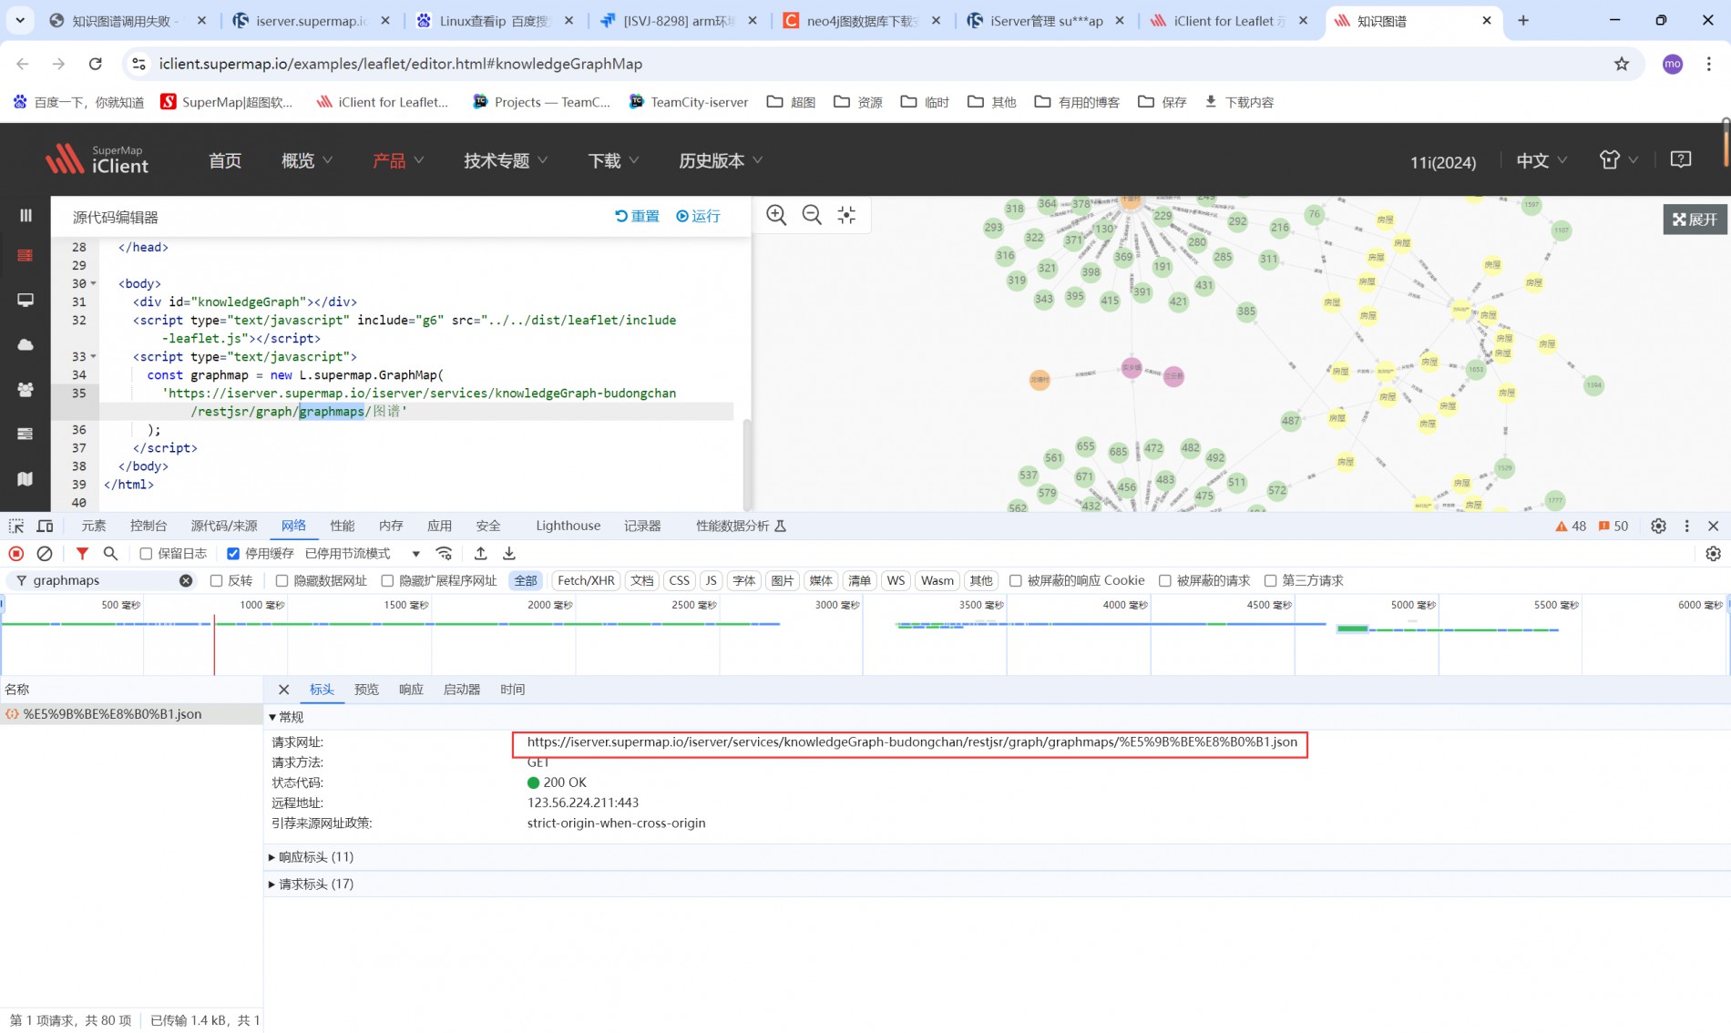This screenshot has height=1033, width=1731.
Task: Switch to the 元素 DevTools tab
Action: 94,526
